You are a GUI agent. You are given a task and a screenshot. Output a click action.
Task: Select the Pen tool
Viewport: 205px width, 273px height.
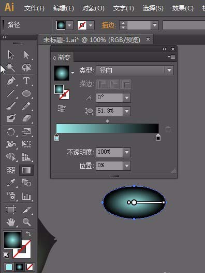[11, 81]
